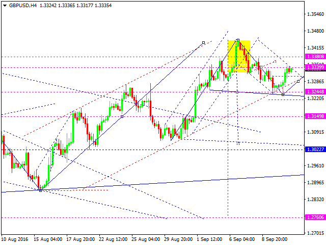Click the 1.27015 price scale value
The height and width of the screenshot is (245, 326).
coord(316,233)
